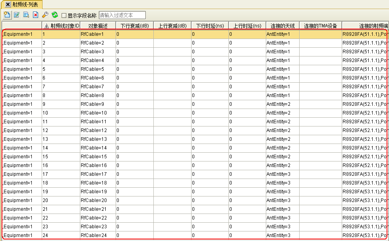The height and width of the screenshot is (241, 389).
Task: Select the RfCable=14 cell
Action: pyautogui.click(x=98, y=148)
